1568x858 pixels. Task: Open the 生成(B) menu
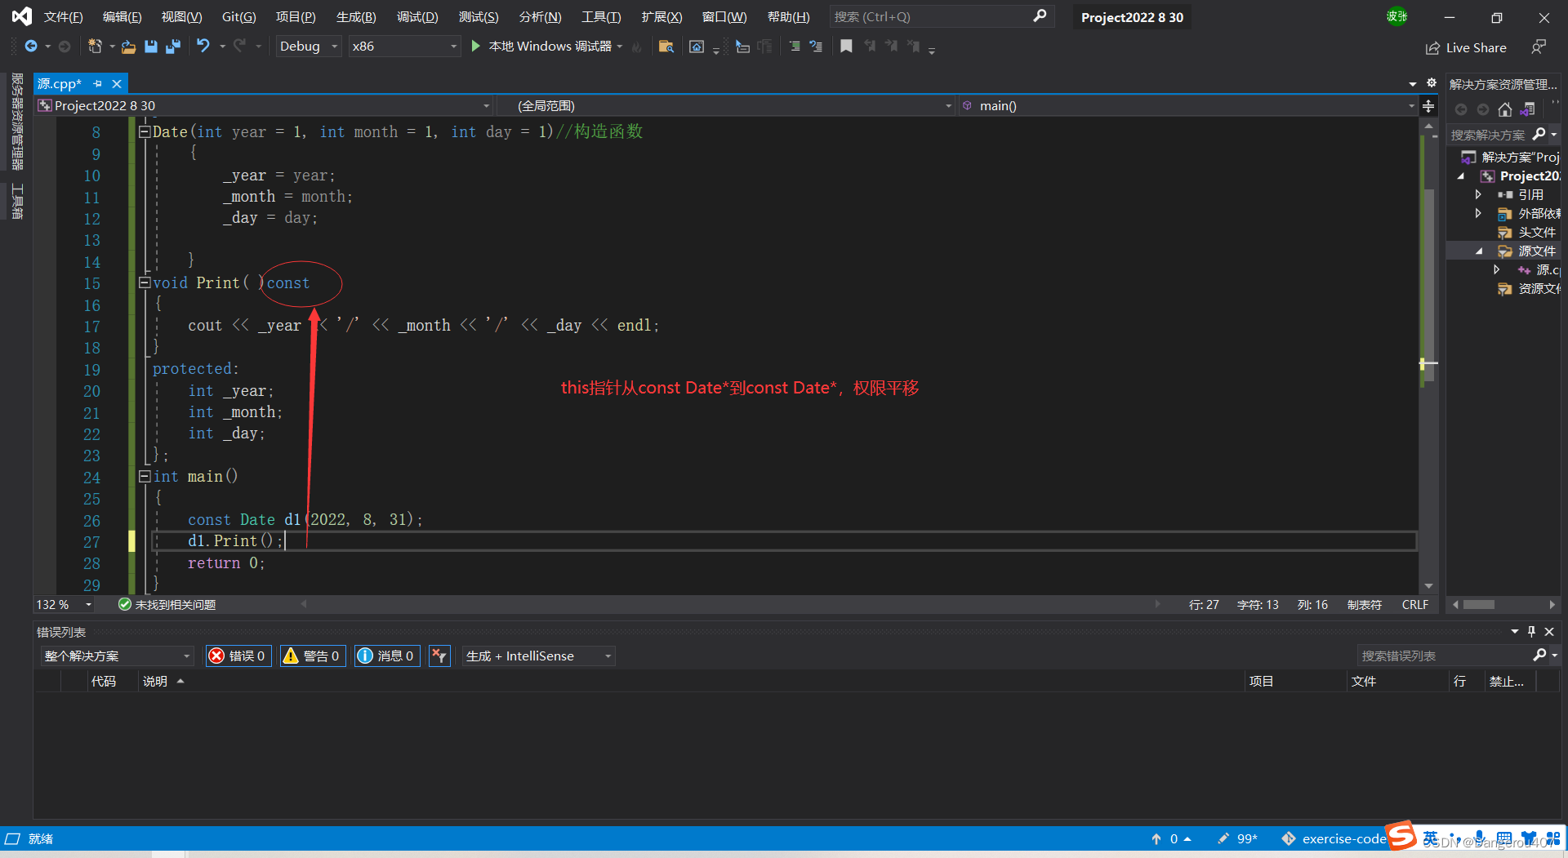point(356,16)
